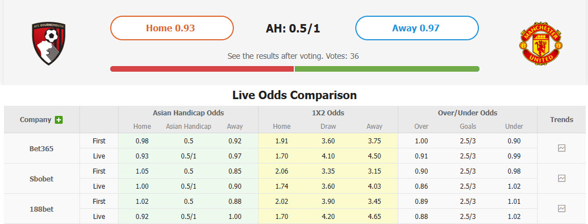Click the green plus icon beside Company
This screenshot has height=224, width=588.
pyautogui.click(x=59, y=120)
